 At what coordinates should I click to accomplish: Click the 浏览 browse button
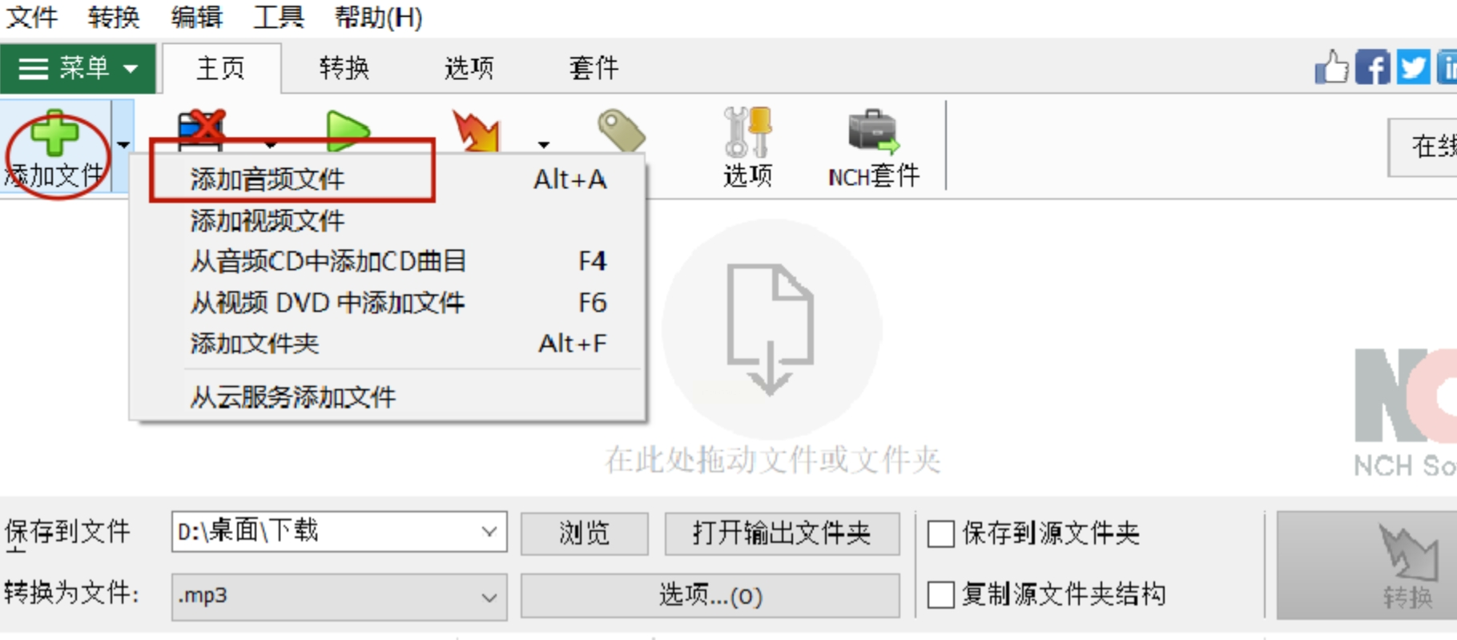584,533
